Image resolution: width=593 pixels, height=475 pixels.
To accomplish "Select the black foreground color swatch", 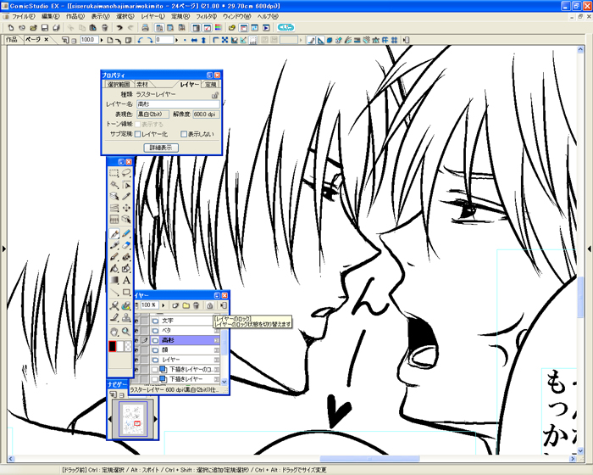I will [x=113, y=346].
